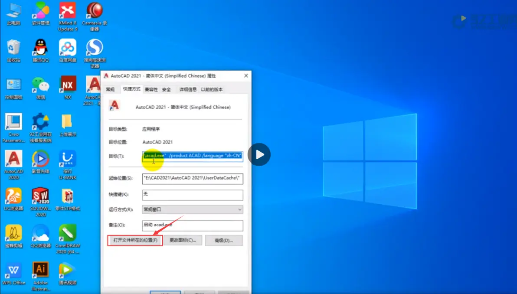
Task: Select the 招行 U-BANK desktop icon
Action: [x=68, y=165]
